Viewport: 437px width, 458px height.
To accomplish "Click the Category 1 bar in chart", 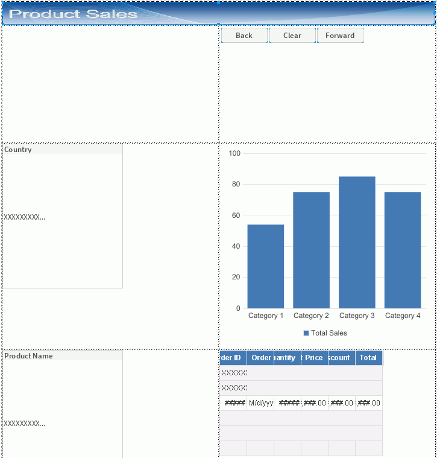I will pos(265,266).
